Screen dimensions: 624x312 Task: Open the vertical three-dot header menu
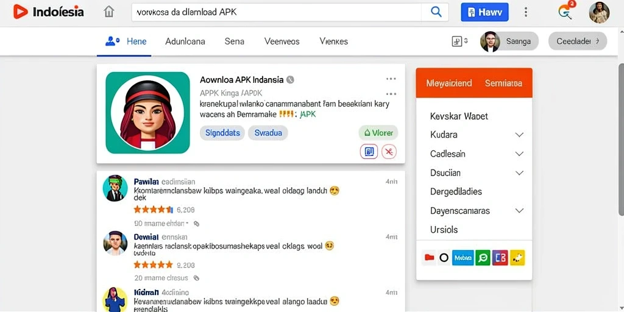[526, 12]
